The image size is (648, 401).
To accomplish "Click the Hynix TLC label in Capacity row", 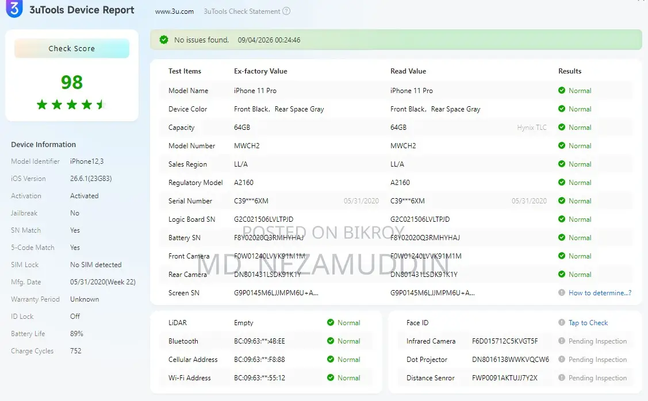I will 531,128.
